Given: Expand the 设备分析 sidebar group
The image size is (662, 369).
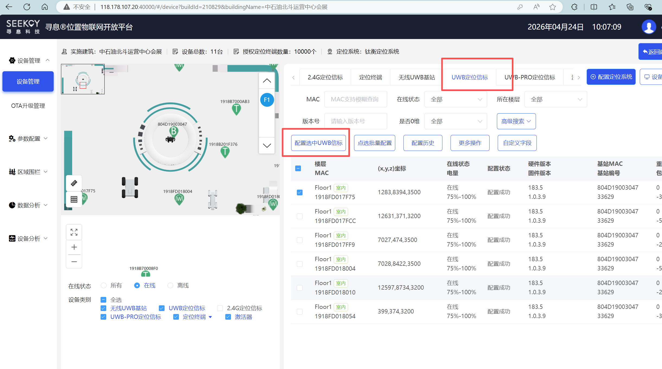Looking at the screenshot, I should pos(28,239).
